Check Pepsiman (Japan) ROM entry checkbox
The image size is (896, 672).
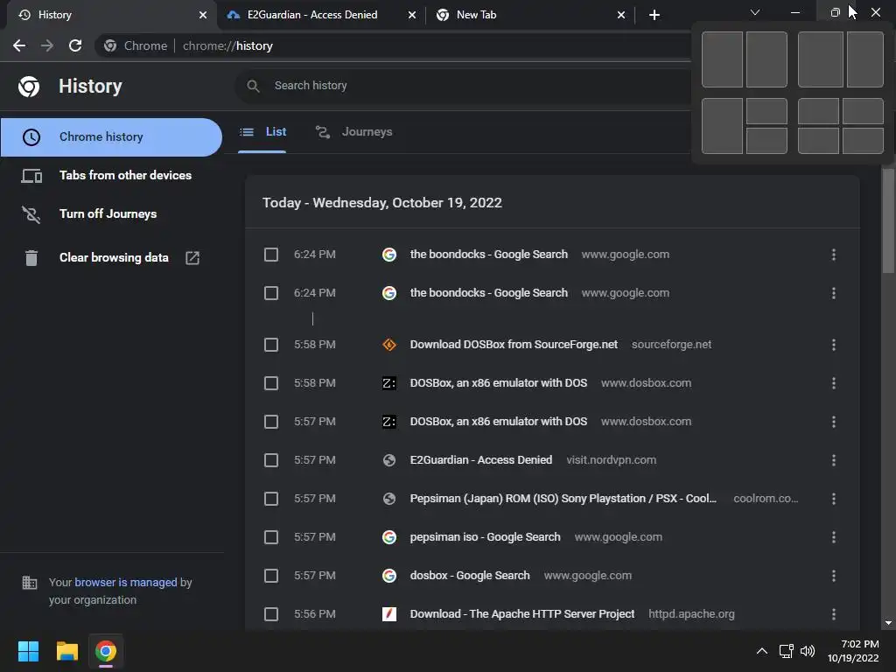pyautogui.click(x=271, y=499)
